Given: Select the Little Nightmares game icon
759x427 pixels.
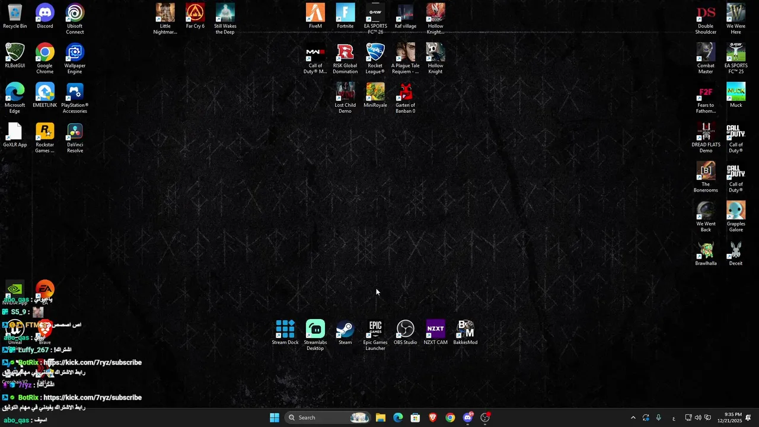Looking at the screenshot, I should click(x=165, y=19).
